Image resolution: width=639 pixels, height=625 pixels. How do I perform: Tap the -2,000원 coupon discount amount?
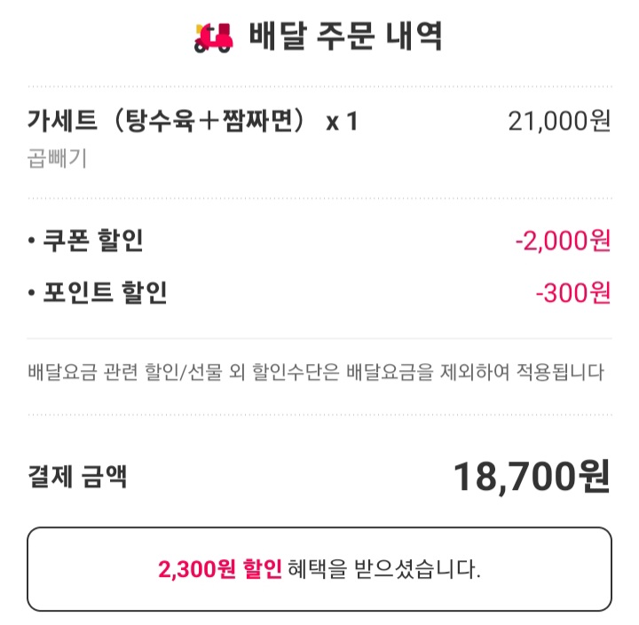563,241
